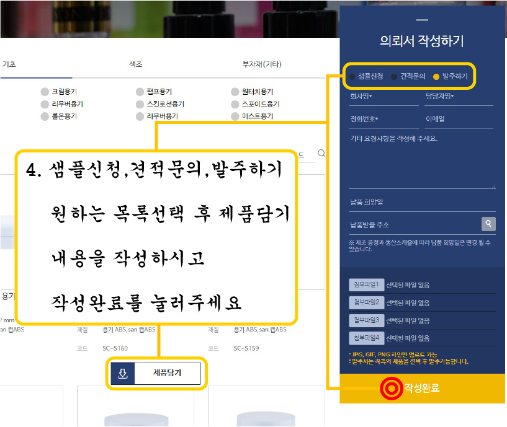
Task: Click the 작성완료 submit button
Action: [422, 388]
